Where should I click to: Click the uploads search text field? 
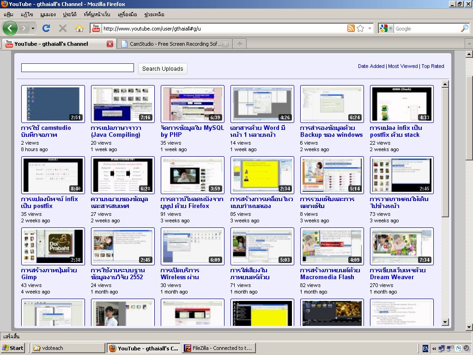click(x=78, y=67)
